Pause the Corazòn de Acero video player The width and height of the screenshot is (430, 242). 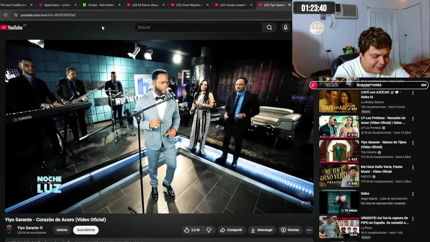pos(159,126)
